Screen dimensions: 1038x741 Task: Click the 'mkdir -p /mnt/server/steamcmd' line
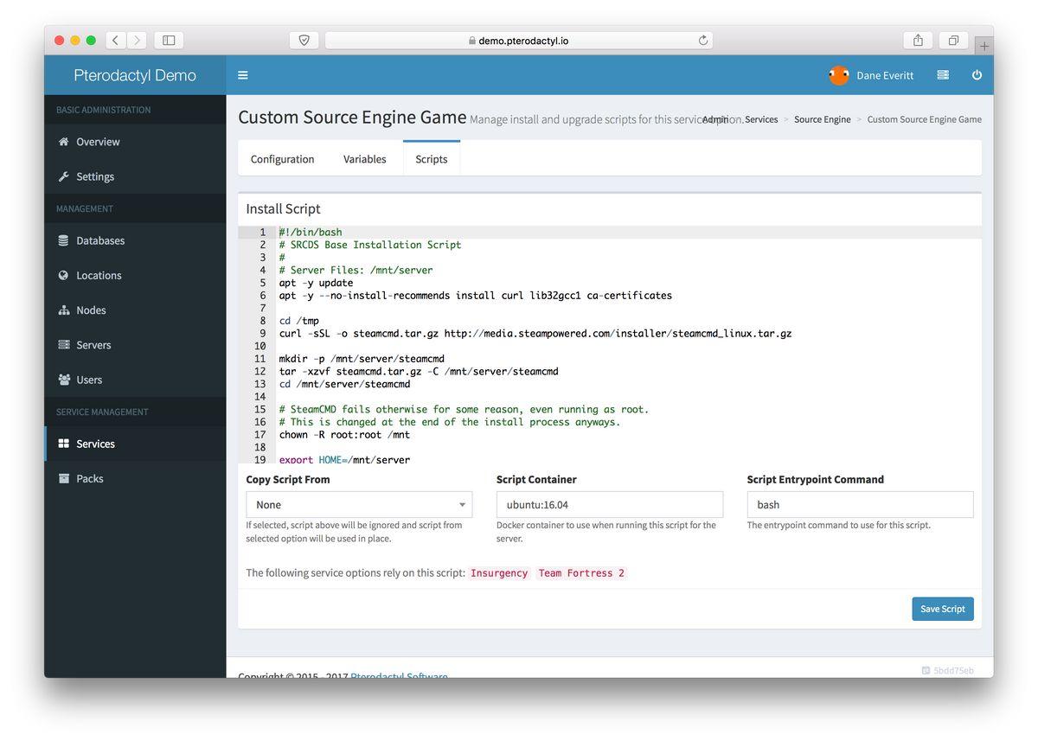(362, 359)
